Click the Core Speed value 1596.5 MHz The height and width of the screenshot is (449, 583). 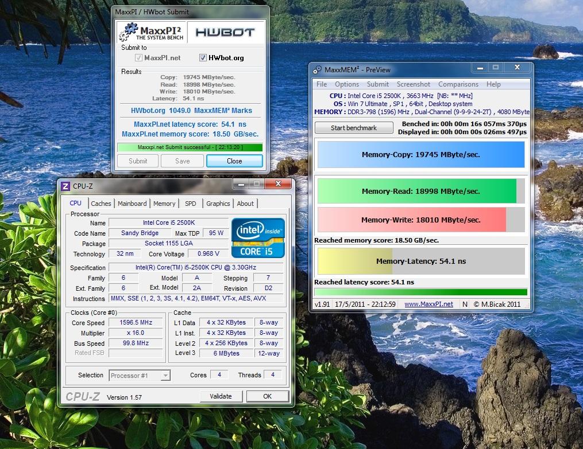pos(136,322)
